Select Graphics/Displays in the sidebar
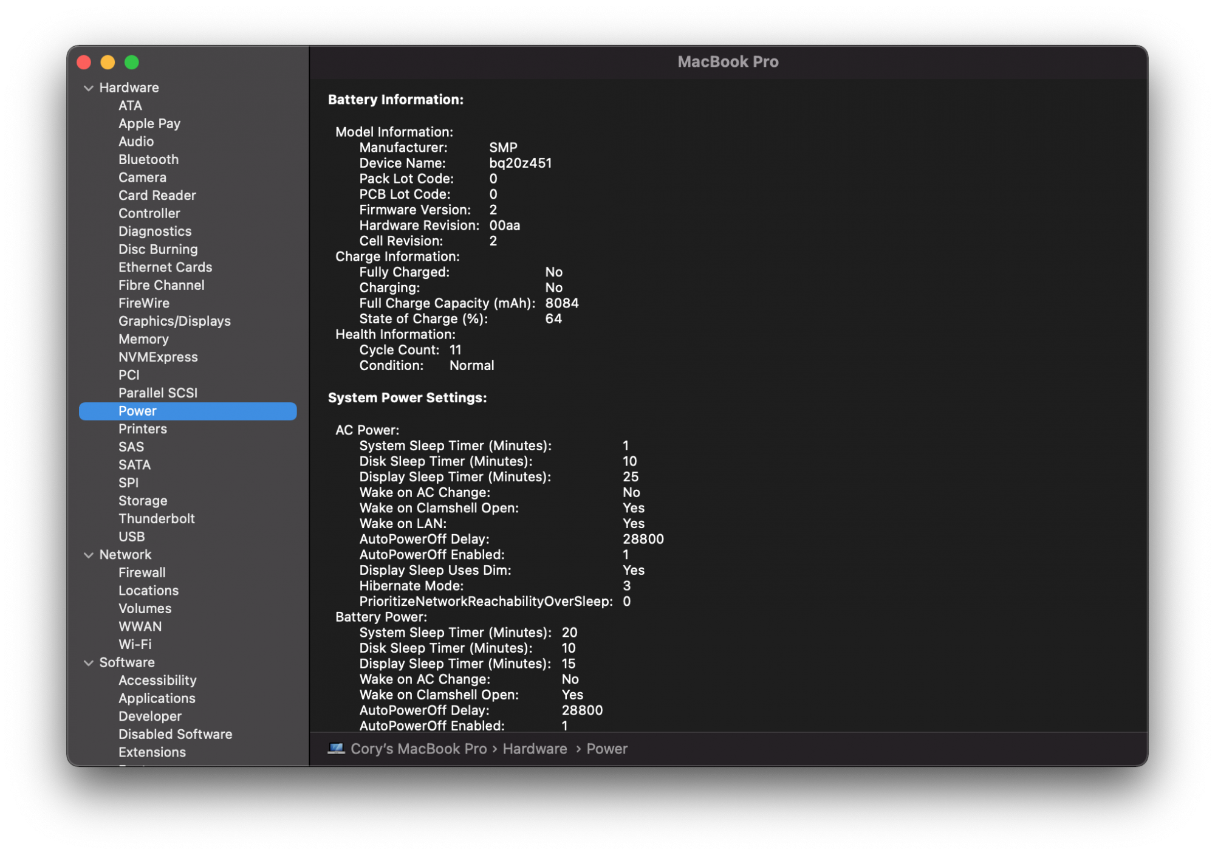This screenshot has width=1215, height=855. coord(174,321)
